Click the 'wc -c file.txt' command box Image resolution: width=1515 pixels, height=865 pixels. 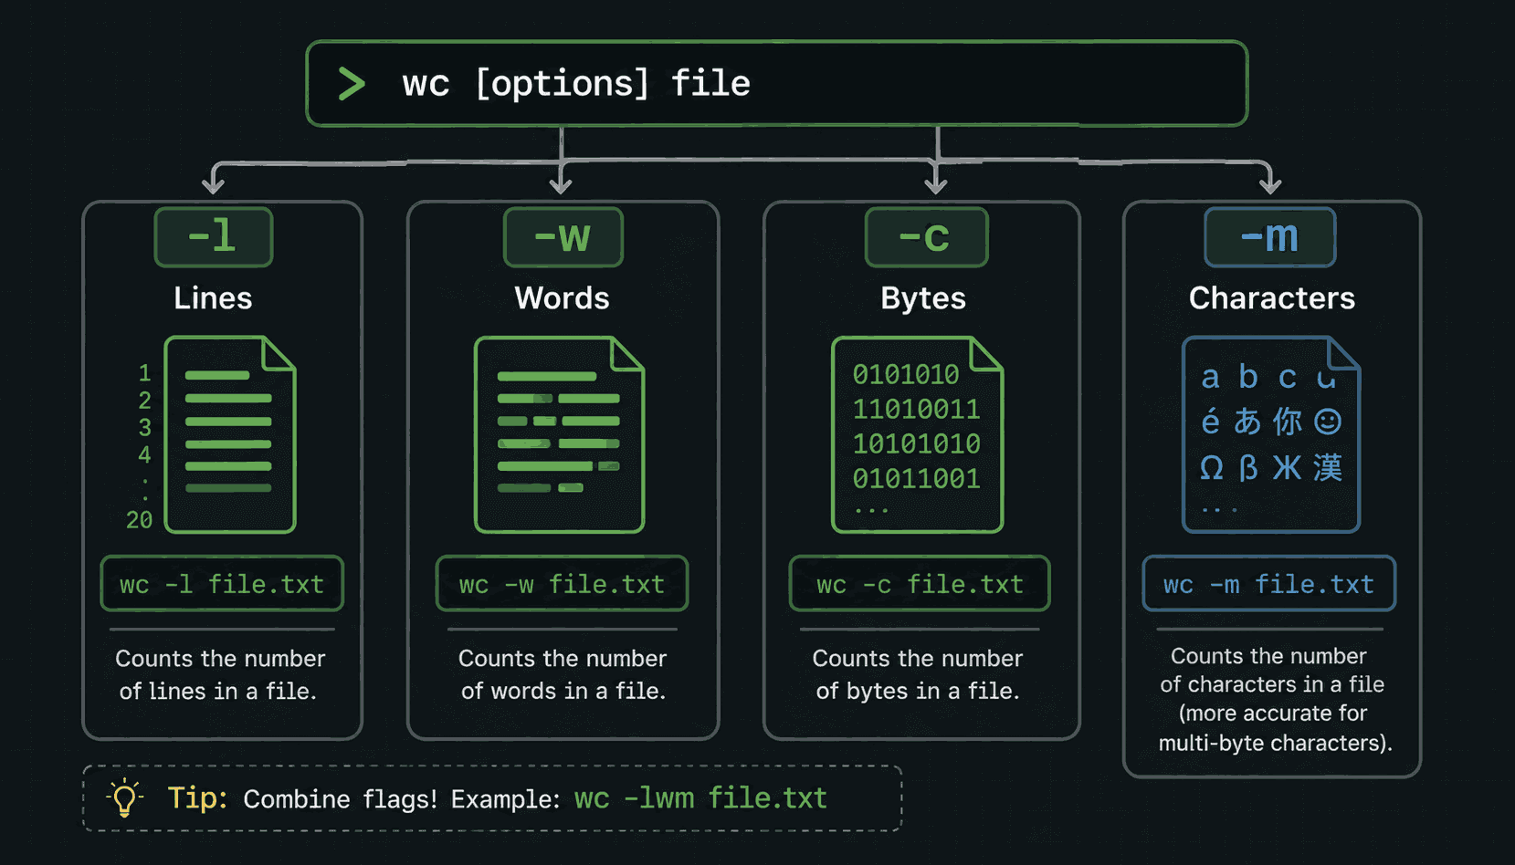click(x=920, y=584)
